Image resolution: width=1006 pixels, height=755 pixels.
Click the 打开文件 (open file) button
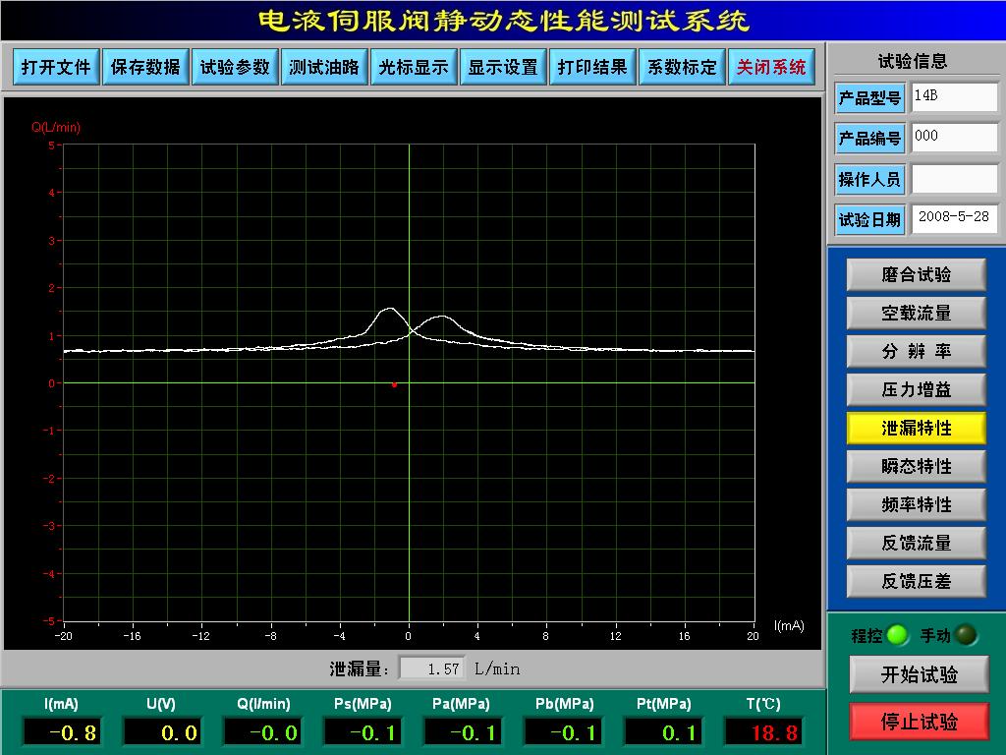pos(56,67)
